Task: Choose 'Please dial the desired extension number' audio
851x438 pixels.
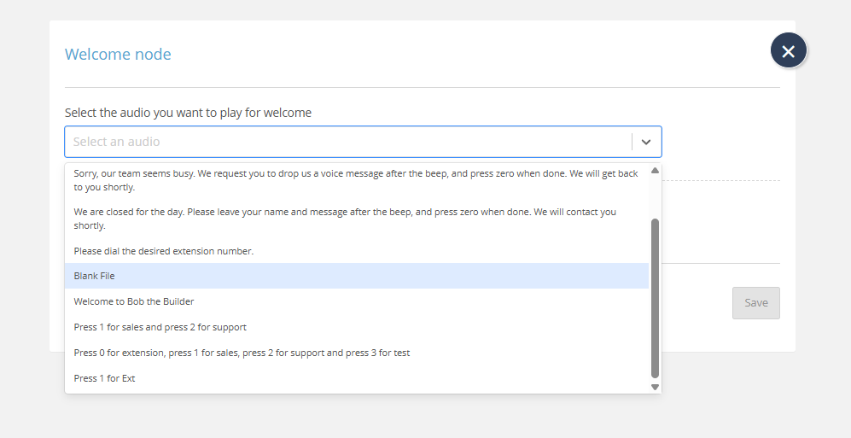Action: point(164,251)
